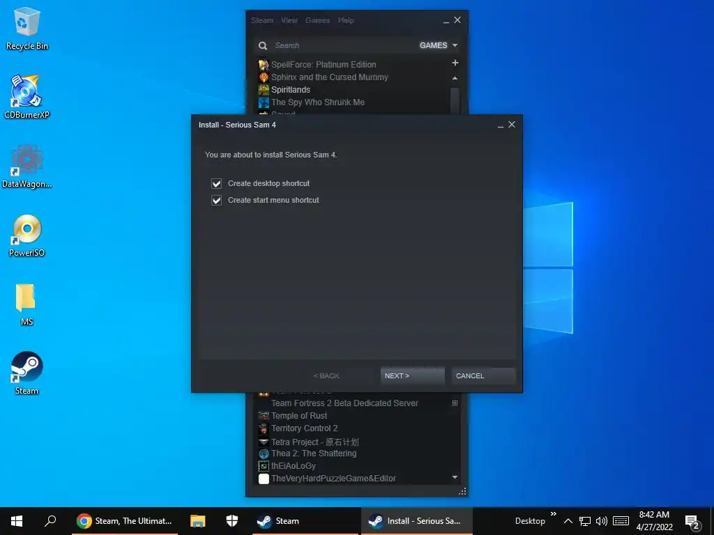Click Spiritlands game icon

(264, 90)
